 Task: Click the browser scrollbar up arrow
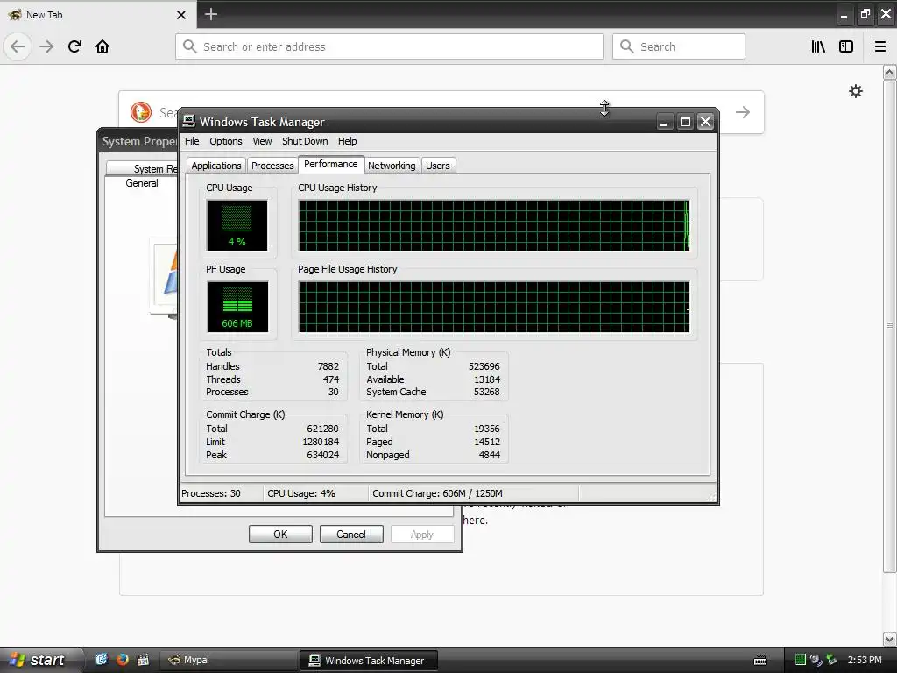pyautogui.click(x=890, y=72)
